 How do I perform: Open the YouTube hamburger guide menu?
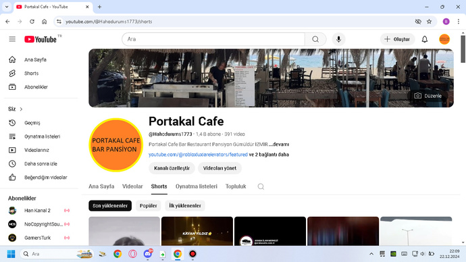tap(12, 39)
